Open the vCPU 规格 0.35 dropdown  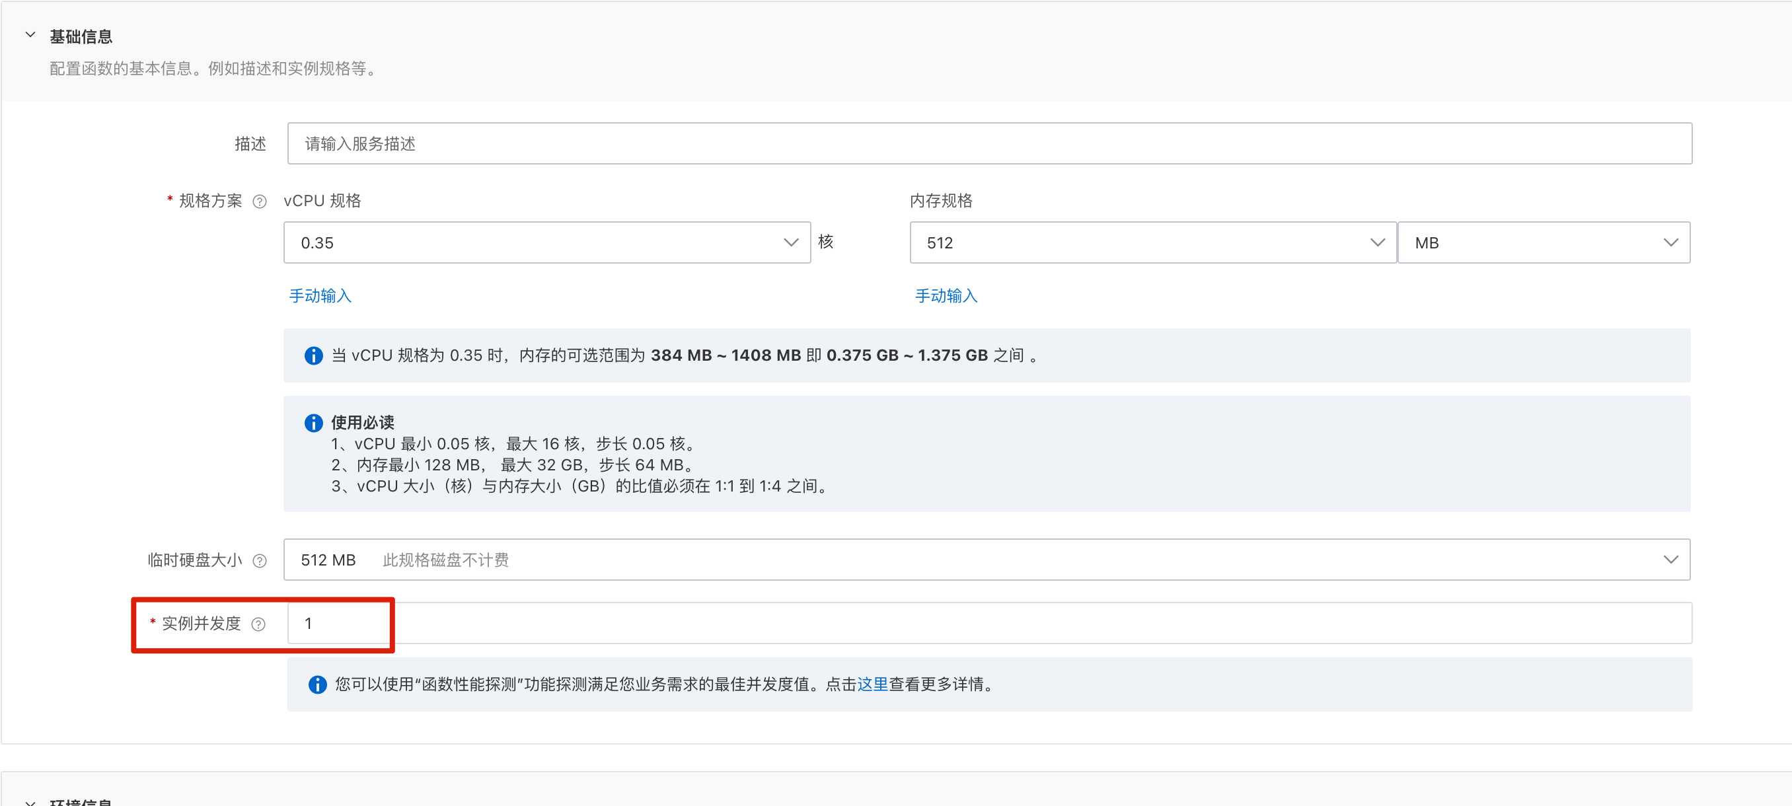pos(546,242)
